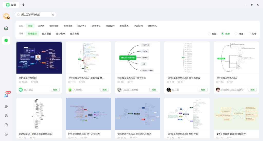Click the sidebar help question mark icon
Screen dimensions: 263x141
click(x=6, y=125)
